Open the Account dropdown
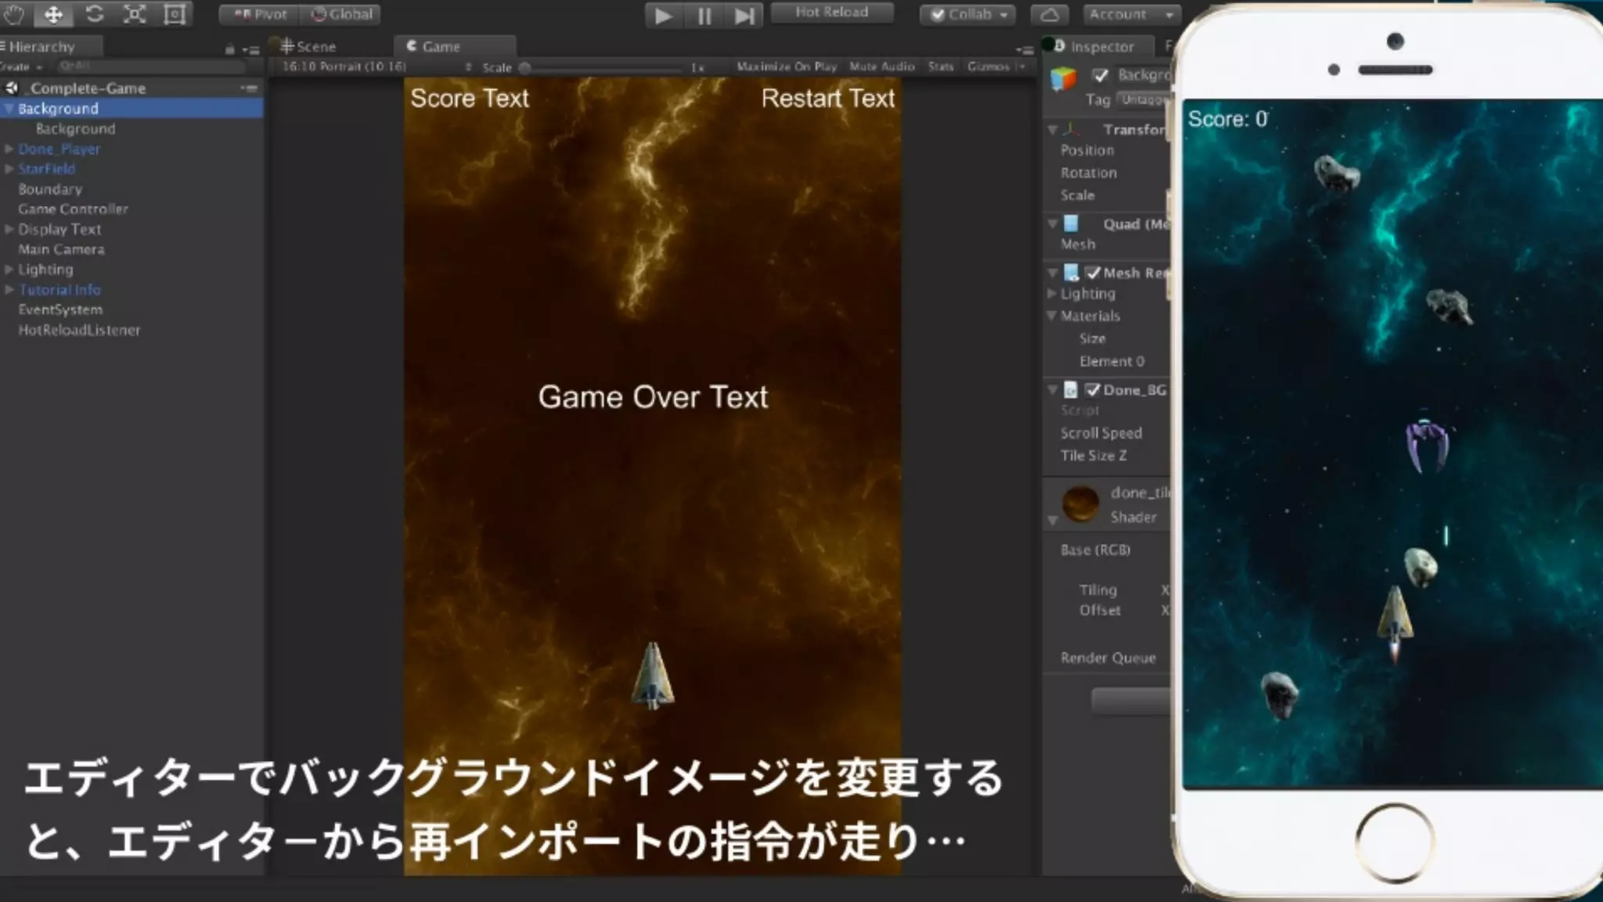The image size is (1603, 902). 1132,14
